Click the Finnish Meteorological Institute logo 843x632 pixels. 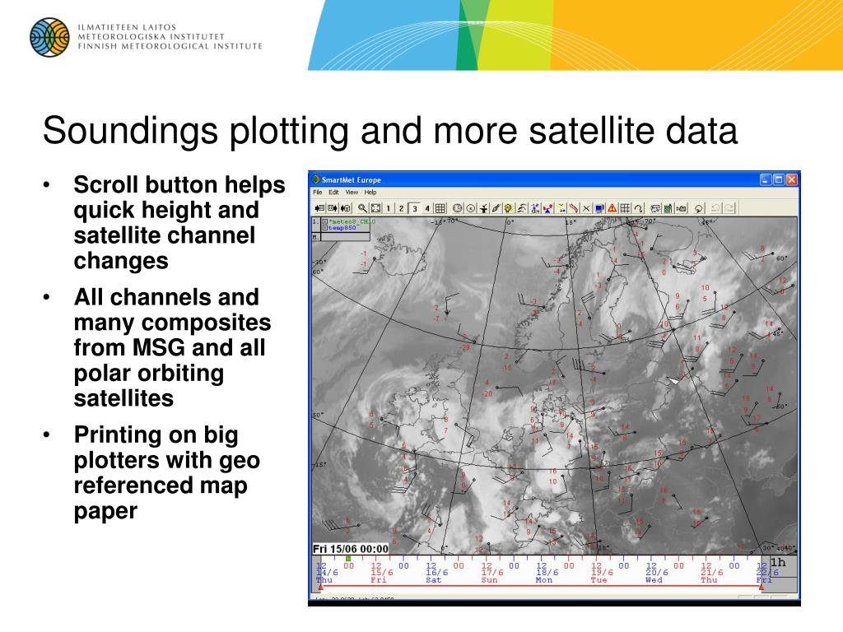pos(49,37)
